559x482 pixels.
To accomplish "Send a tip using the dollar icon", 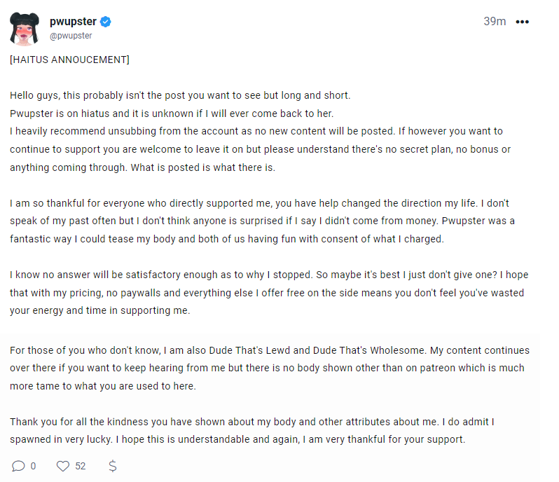I will point(112,466).
